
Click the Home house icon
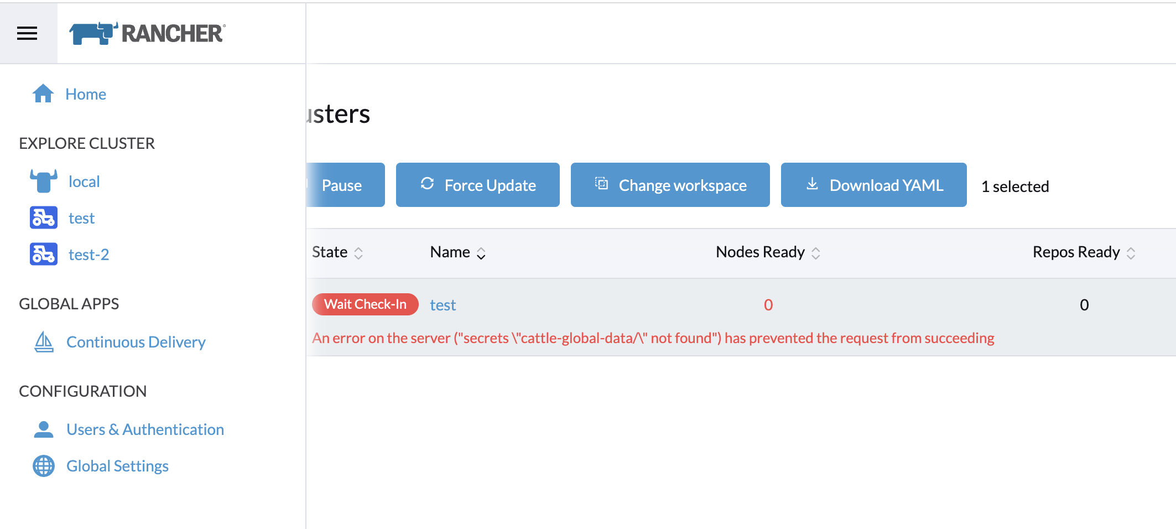[x=43, y=94]
